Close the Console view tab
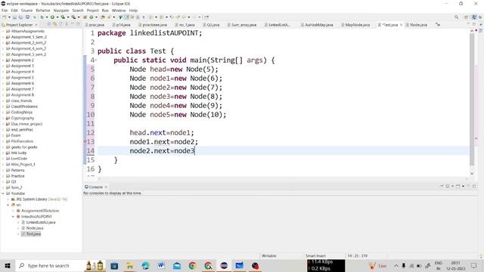This screenshot has height=272, width=484. (106, 187)
